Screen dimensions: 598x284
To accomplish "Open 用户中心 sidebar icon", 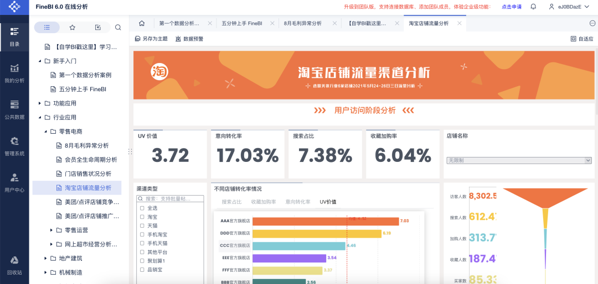I will click(14, 182).
